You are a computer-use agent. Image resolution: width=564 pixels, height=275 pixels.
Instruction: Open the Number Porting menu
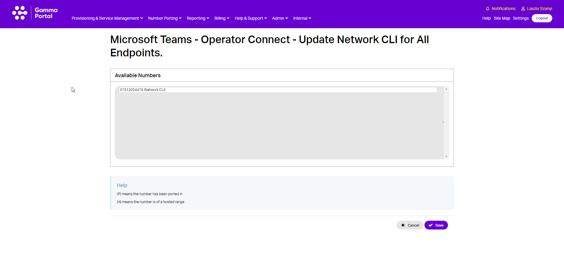pos(165,18)
